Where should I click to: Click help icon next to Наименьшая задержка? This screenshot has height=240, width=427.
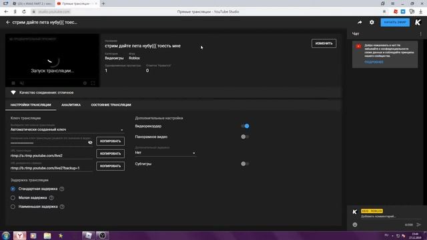tap(62, 207)
